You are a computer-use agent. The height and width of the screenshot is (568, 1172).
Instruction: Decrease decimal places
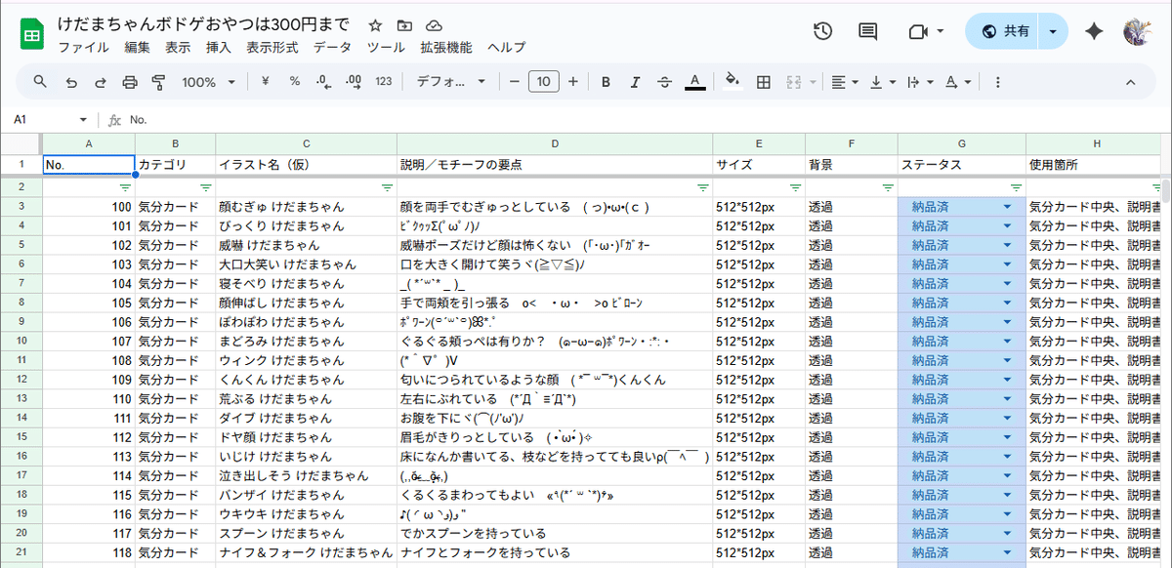324,82
